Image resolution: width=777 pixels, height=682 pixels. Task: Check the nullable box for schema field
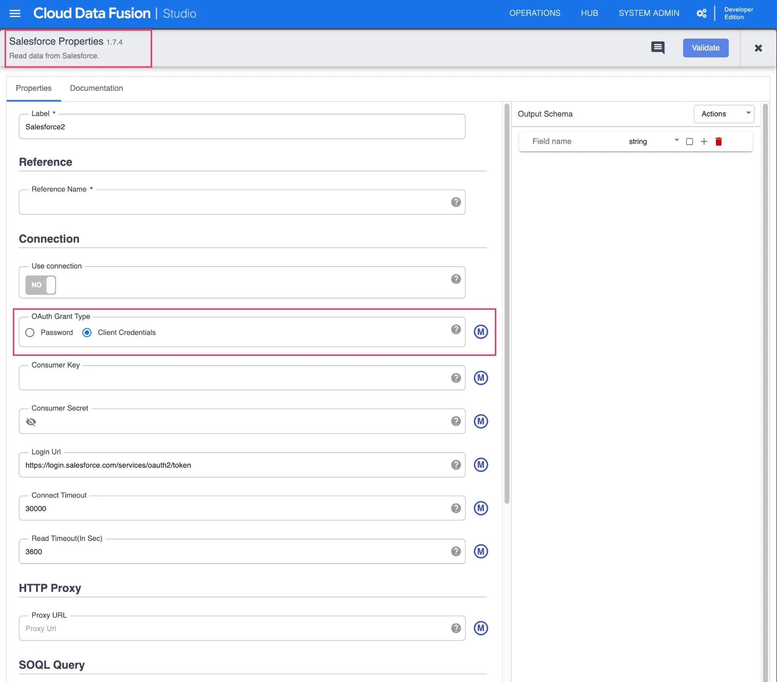tap(689, 142)
